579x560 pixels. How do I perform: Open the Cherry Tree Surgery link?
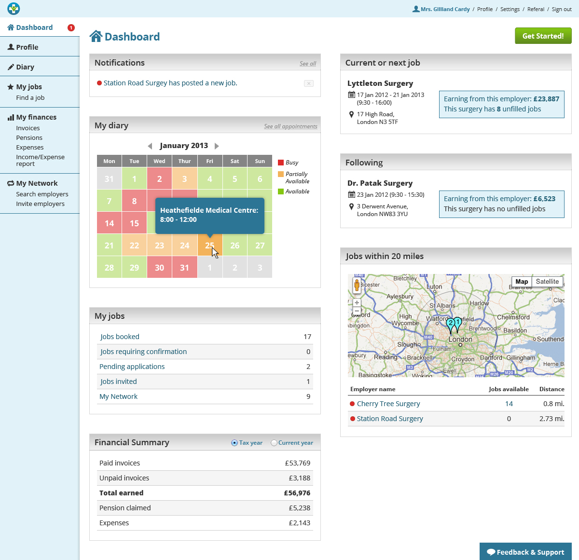point(388,404)
